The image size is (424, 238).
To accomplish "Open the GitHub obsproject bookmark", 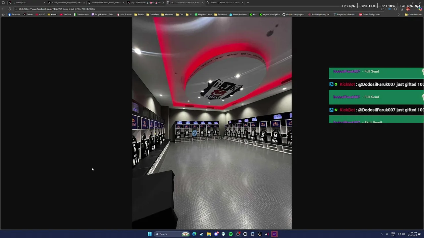I will pos(293,15).
